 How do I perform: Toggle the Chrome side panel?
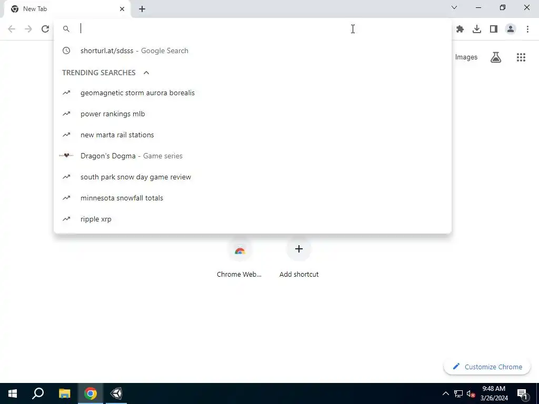[x=494, y=29]
